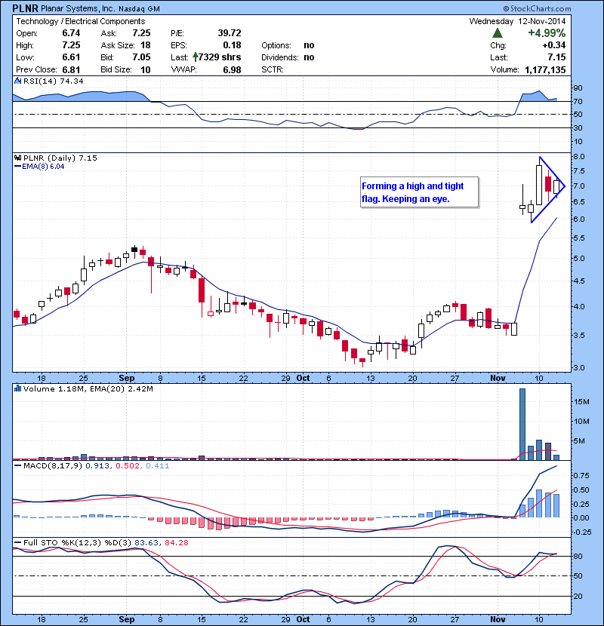
Task: Click the MACD(8,17,9) panel label
Action: (53, 465)
